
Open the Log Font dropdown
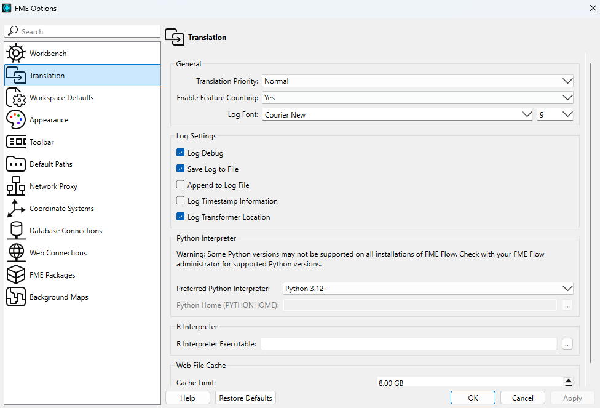(397, 114)
